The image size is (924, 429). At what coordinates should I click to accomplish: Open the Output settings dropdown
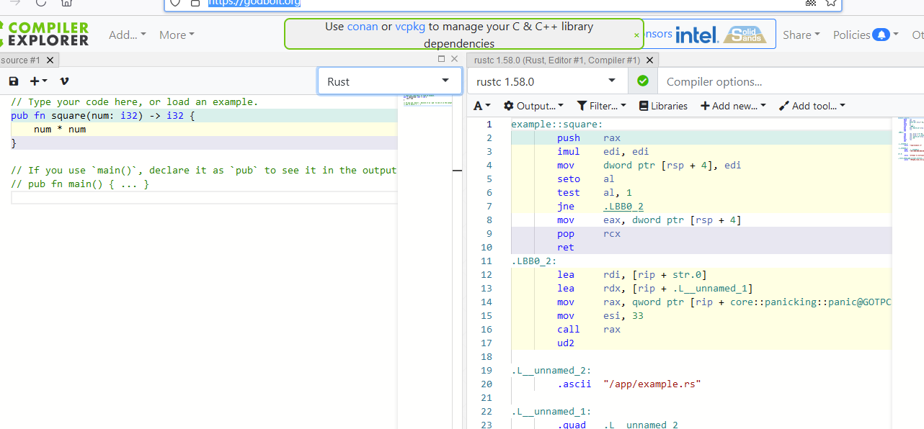point(533,106)
